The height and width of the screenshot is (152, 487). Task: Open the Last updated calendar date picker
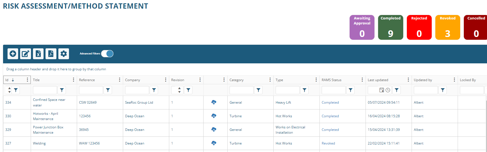382,90
